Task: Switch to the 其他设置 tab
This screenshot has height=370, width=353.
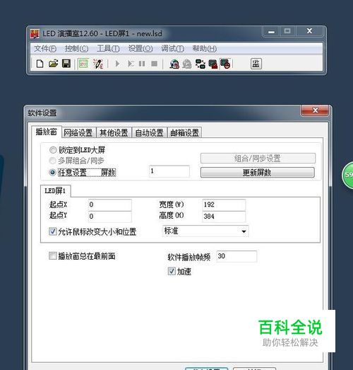Action: tap(114, 132)
